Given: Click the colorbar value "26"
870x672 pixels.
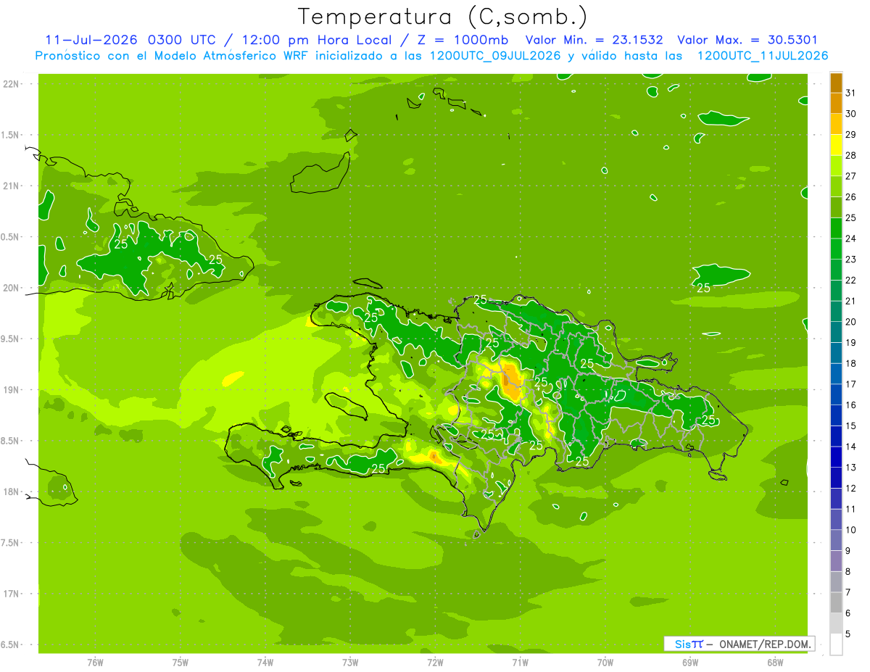Looking at the screenshot, I should (x=850, y=196).
